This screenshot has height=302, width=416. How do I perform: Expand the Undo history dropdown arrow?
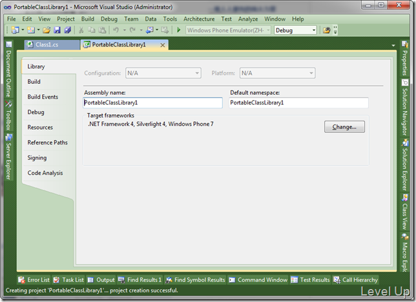coord(124,30)
